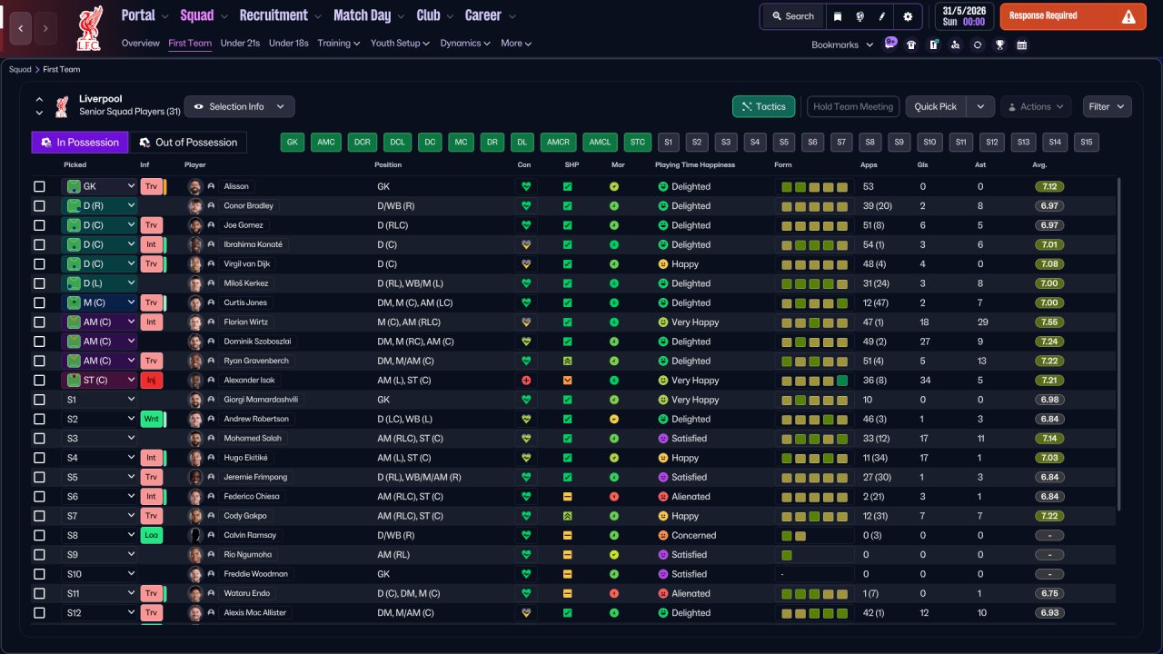Click the squad list vertical scrollbar
The image size is (1163, 654).
[x=1119, y=345]
